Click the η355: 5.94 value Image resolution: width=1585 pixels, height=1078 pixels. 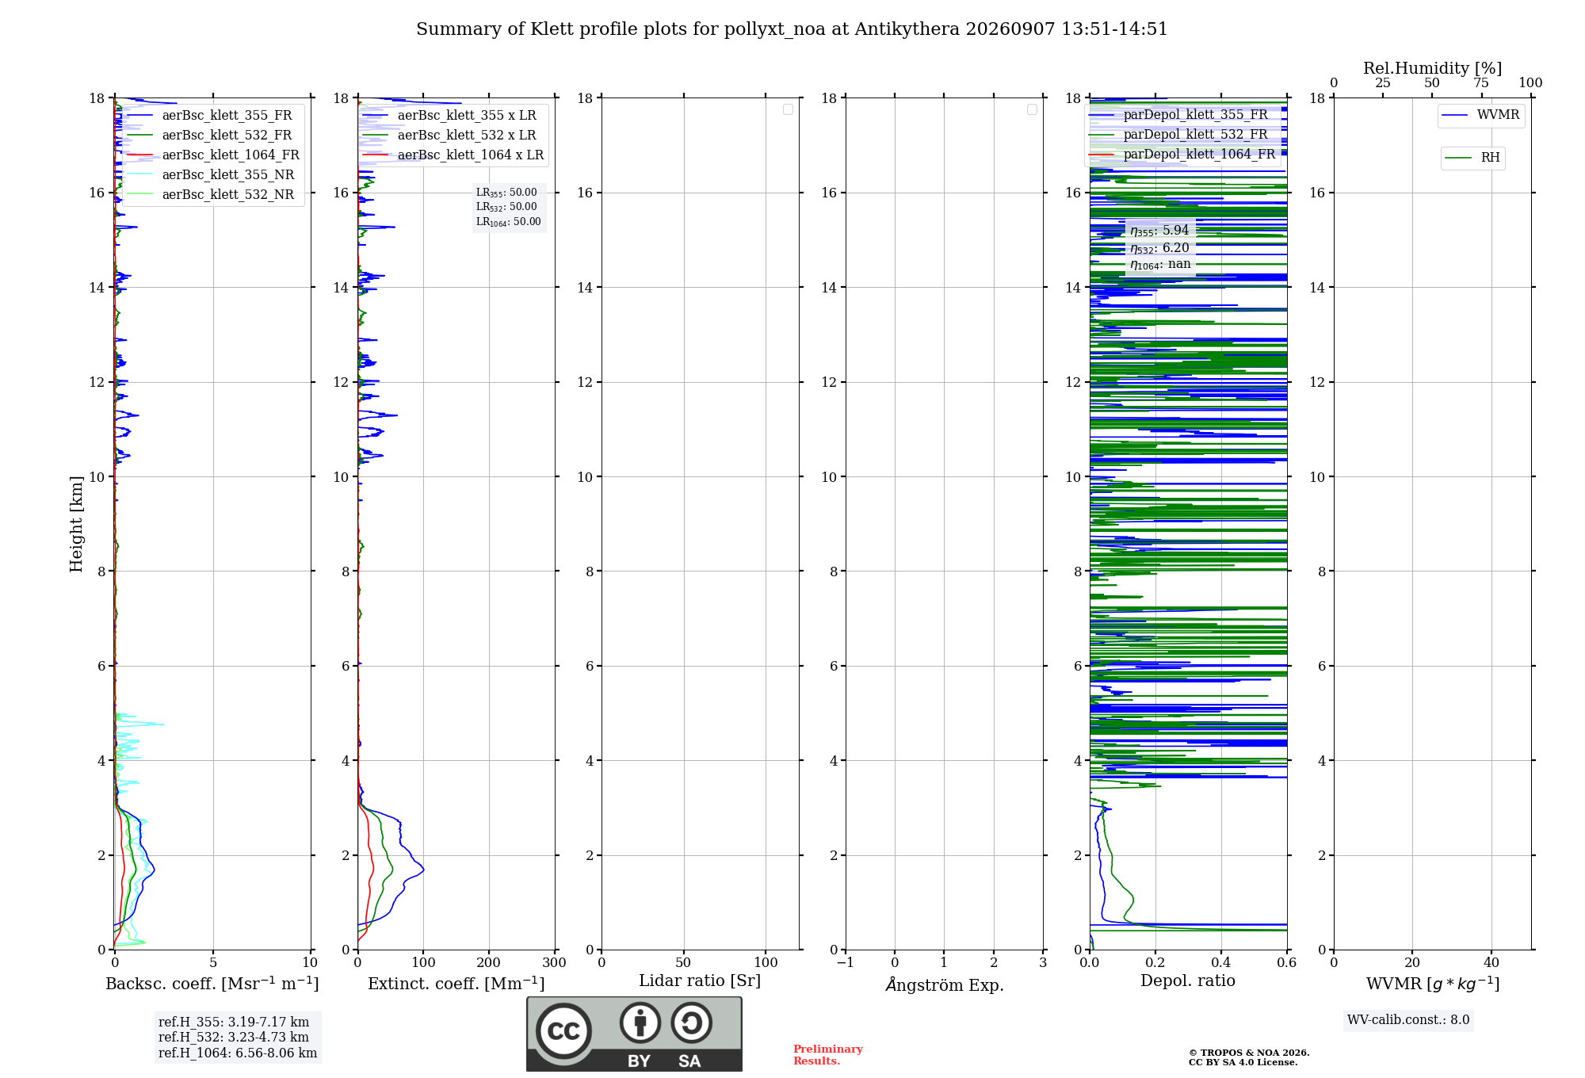pos(1159,231)
